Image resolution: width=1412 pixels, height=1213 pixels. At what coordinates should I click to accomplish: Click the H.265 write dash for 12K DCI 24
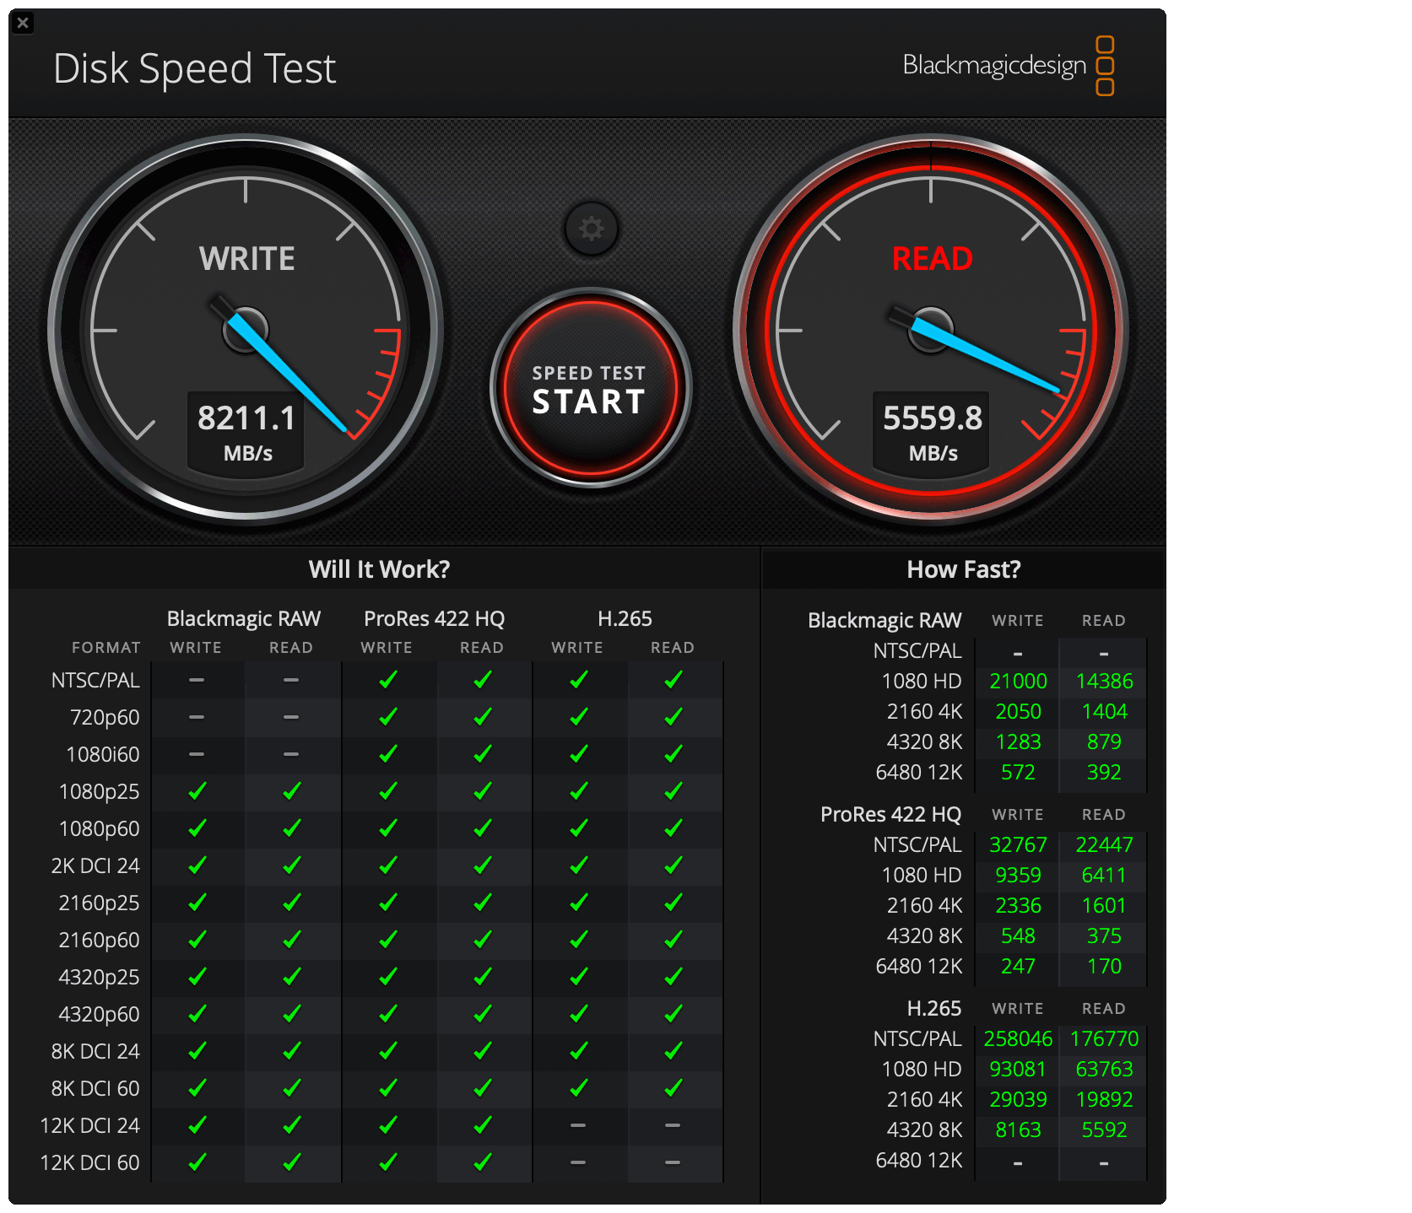[x=578, y=1125]
